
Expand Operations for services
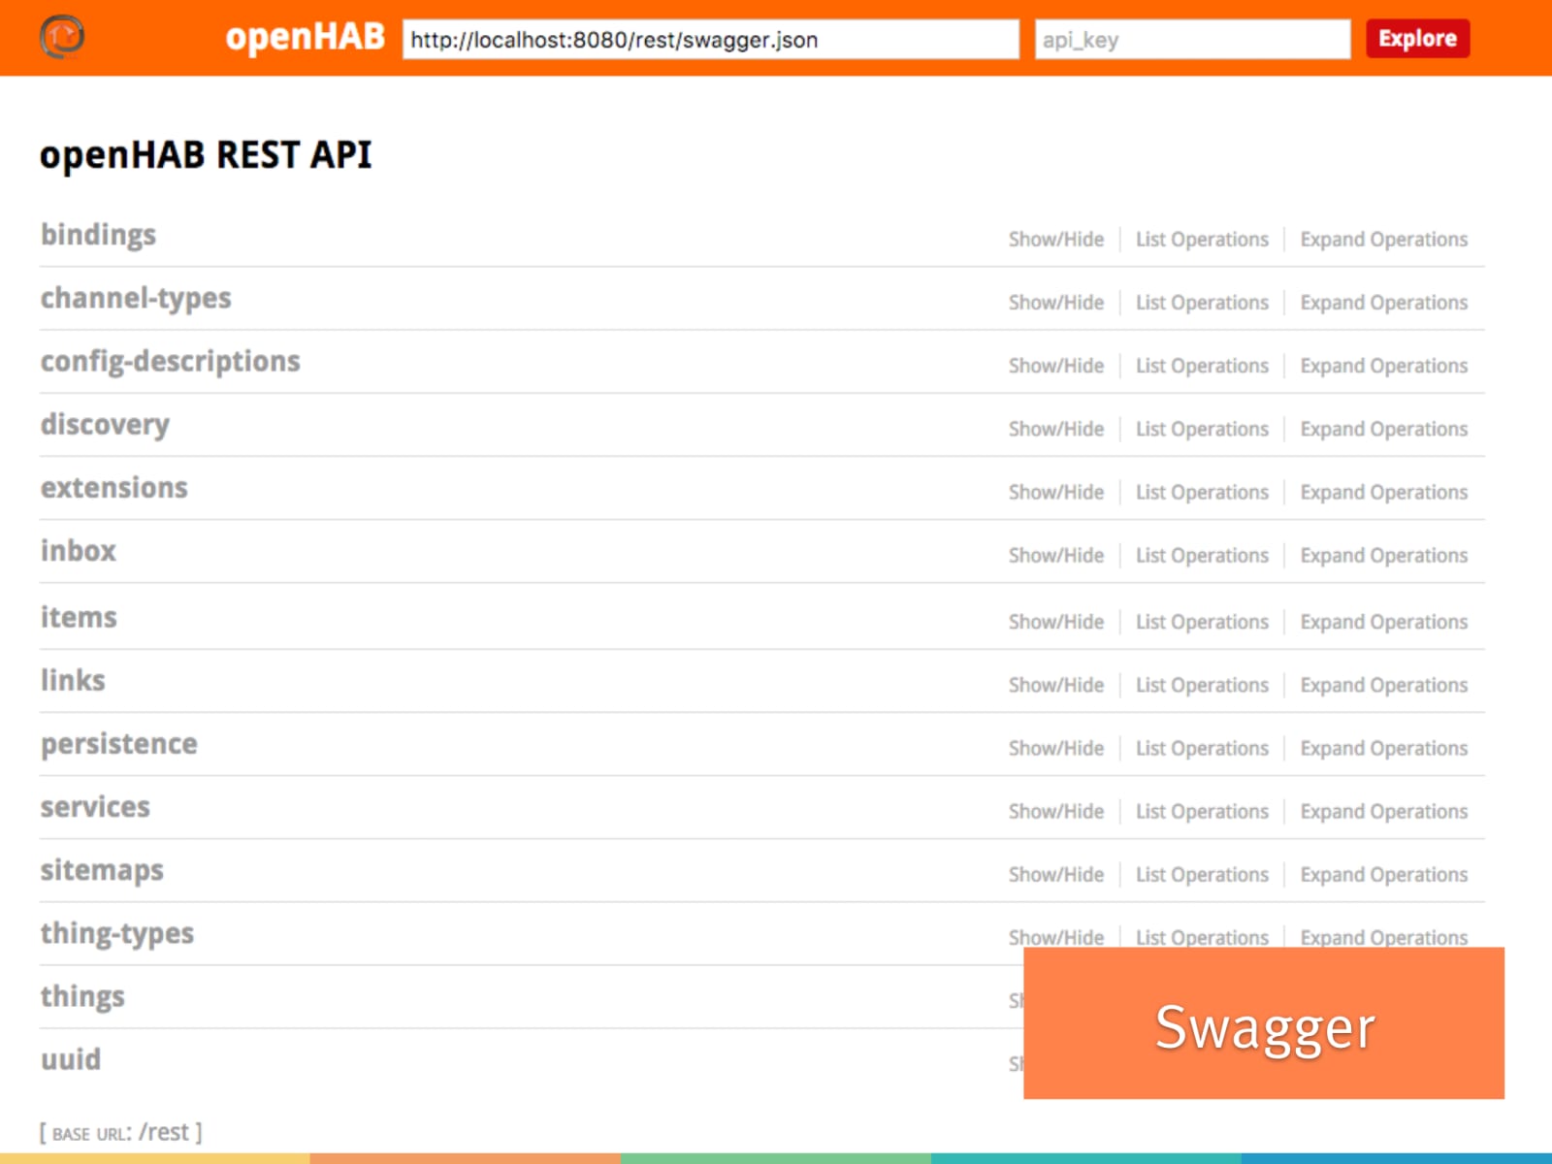point(1384,812)
